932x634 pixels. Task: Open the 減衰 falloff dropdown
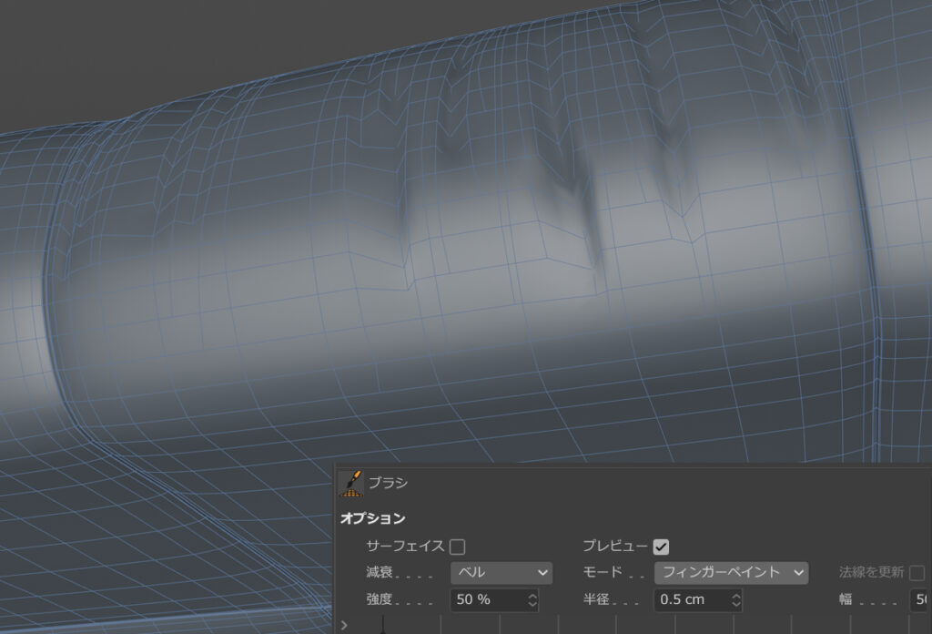tap(501, 573)
